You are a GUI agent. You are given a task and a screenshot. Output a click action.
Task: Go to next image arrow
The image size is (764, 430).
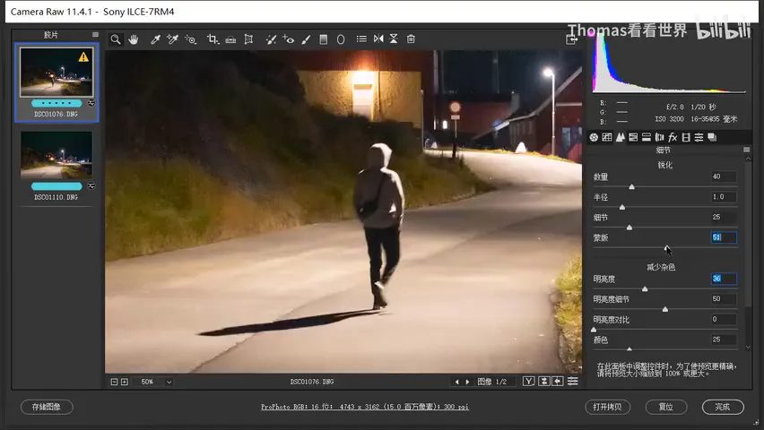point(467,382)
